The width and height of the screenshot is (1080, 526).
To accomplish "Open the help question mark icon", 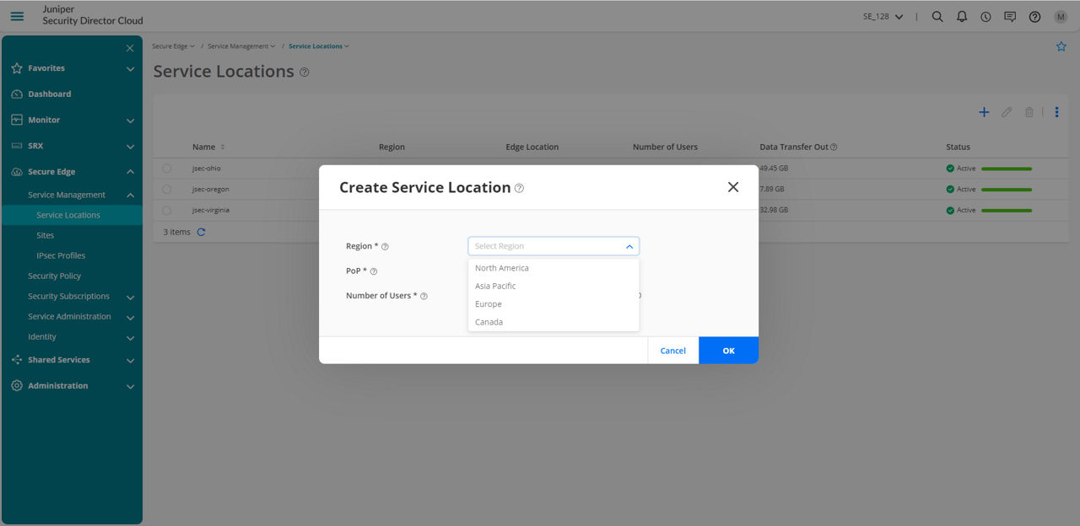I will pos(1035,16).
